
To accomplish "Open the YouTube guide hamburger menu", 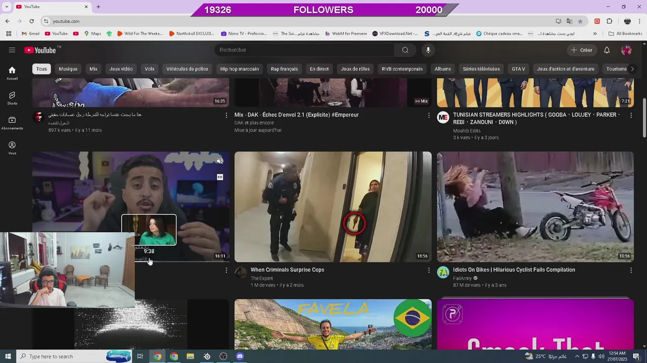I will pyautogui.click(x=12, y=50).
